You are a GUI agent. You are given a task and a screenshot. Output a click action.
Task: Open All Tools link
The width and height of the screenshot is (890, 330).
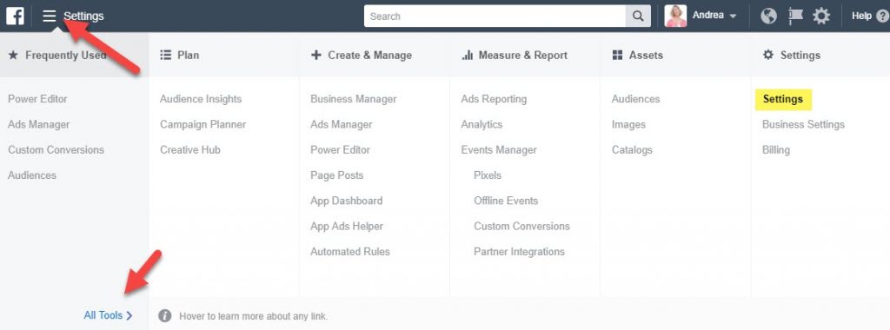pos(108,315)
